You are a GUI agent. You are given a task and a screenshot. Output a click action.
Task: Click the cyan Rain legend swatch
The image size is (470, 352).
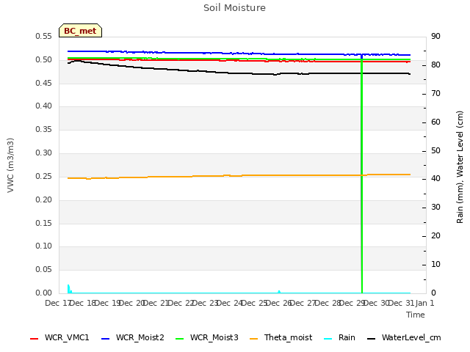point(328,339)
